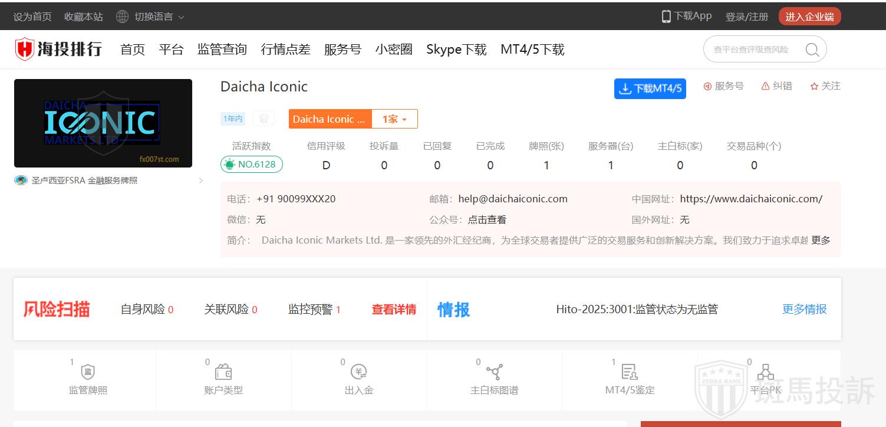Click the MT4/5鉴定 document icon

[630, 372]
